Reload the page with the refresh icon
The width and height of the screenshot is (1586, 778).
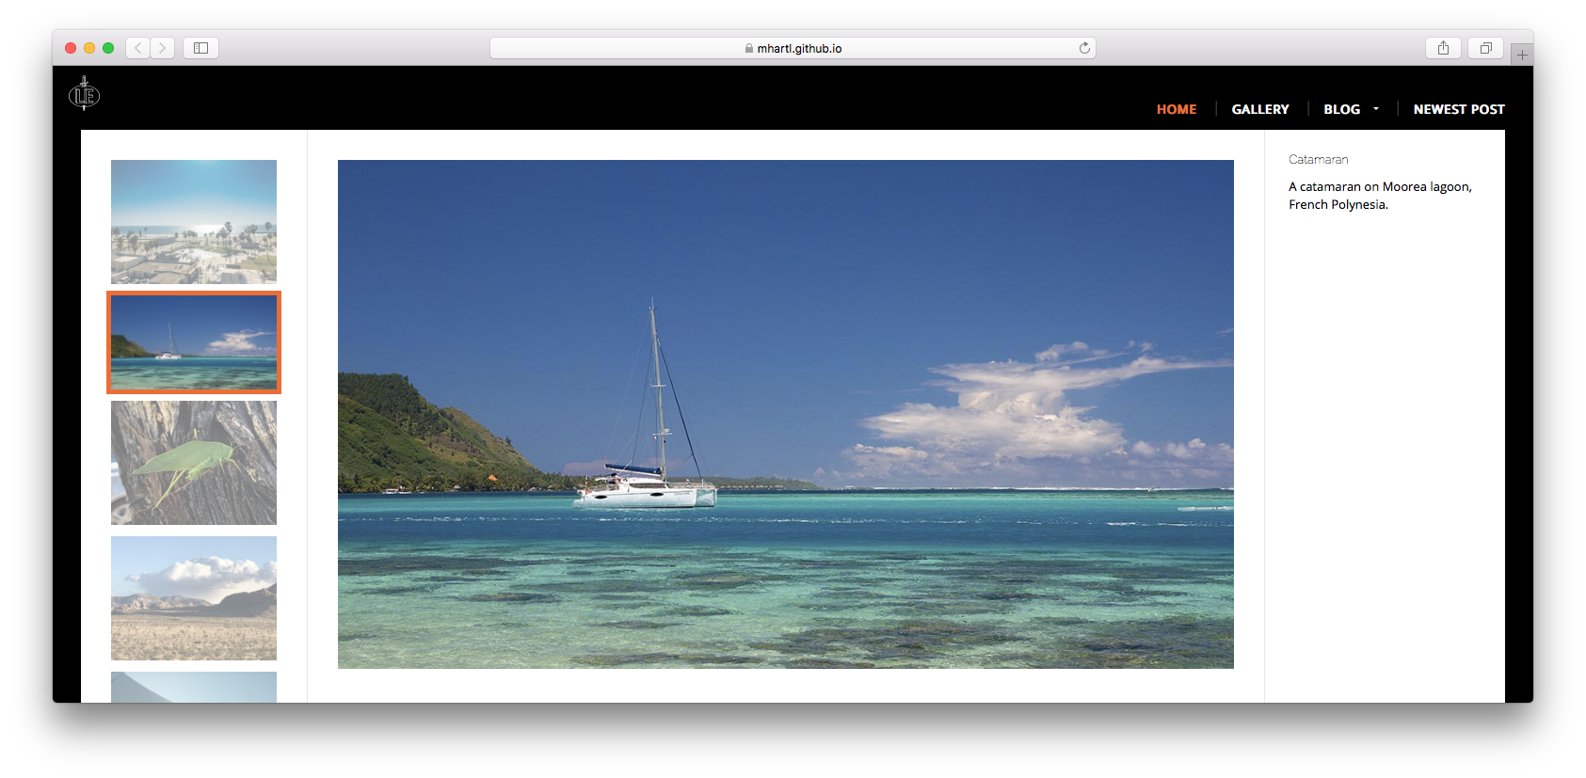[1084, 48]
